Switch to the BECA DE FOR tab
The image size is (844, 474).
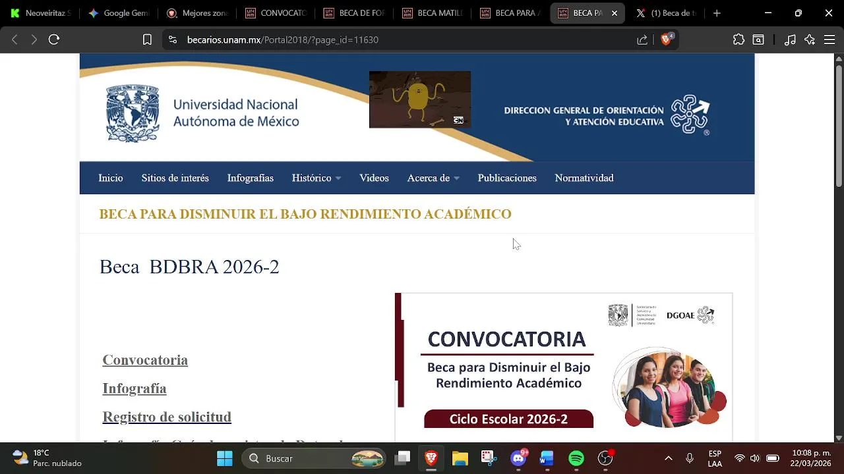coord(355,13)
